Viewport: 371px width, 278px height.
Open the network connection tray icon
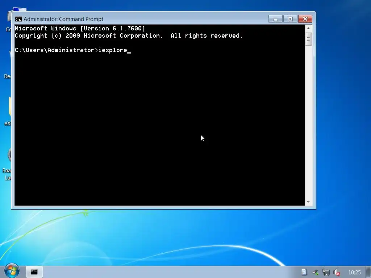click(326, 273)
